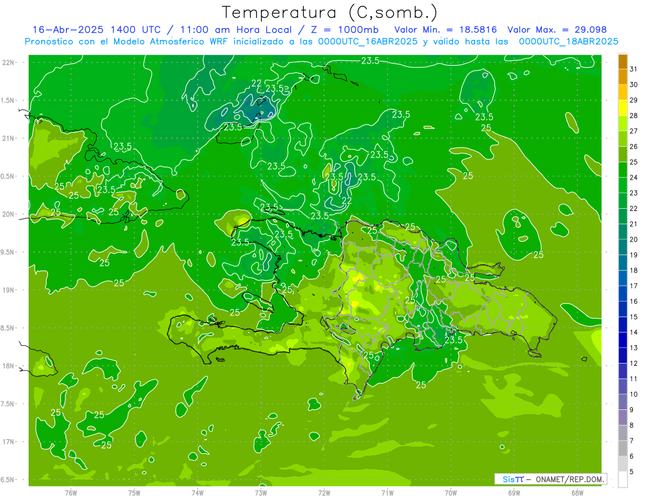Click the "SisTT – ONAMET/REP.DOM." logo box
The image size is (648, 500).
(x=551, y=479)
